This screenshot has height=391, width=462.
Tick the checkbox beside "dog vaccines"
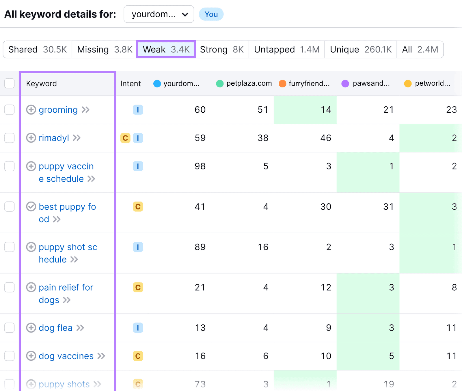[x=10, y=356]
